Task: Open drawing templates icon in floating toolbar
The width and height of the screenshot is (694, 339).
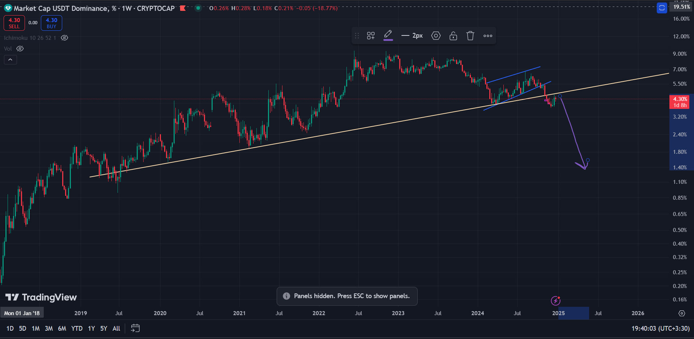Action: pyautogui.click(x=371, y=35)
